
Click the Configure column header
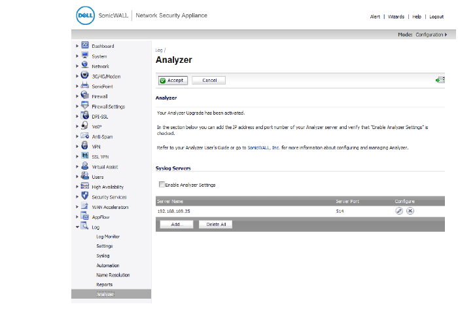[x=404, y=202]
